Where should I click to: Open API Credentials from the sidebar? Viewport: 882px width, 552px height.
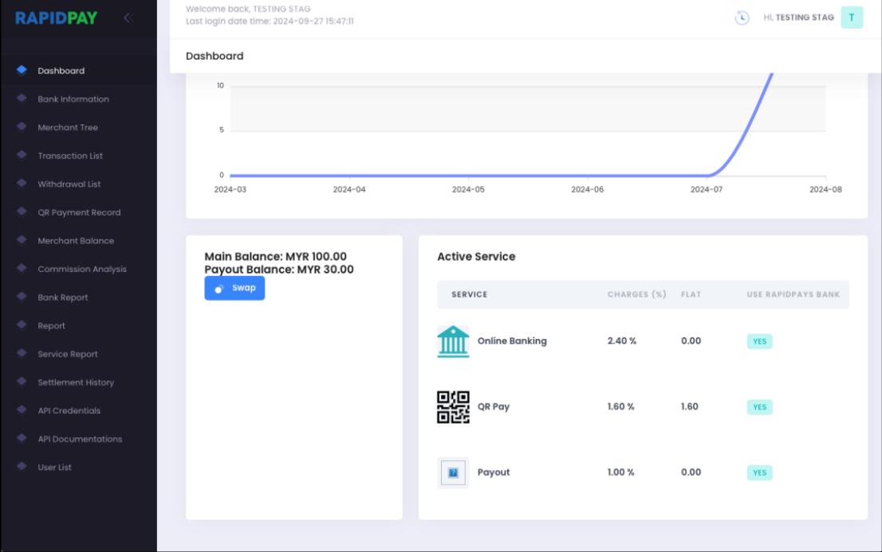[69, 411]
